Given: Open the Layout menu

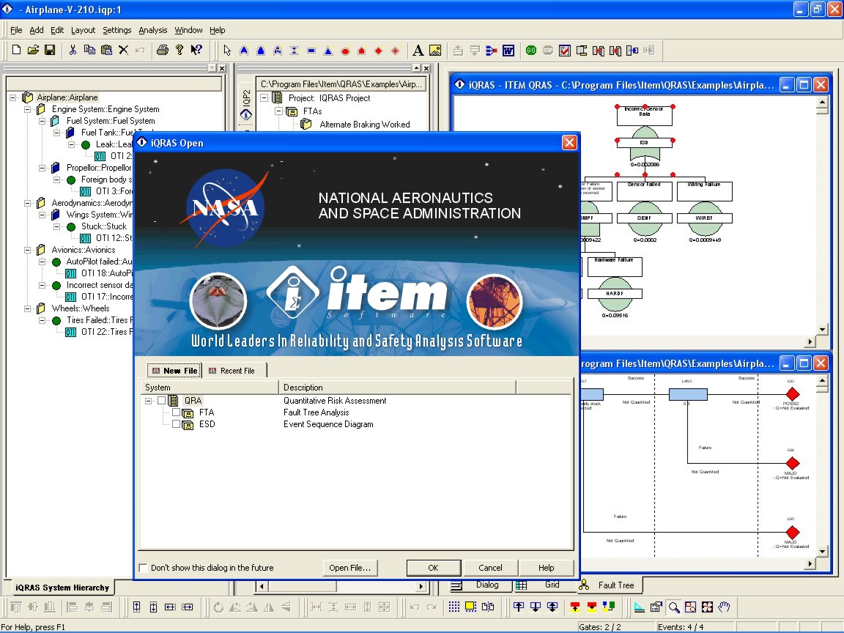Looking at the screenshot, I should (x=83, y=30).
